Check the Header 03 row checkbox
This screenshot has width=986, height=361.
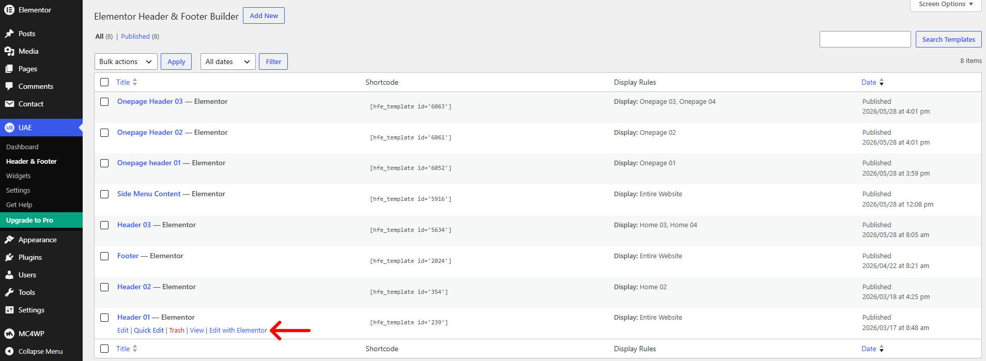[104, 225]
